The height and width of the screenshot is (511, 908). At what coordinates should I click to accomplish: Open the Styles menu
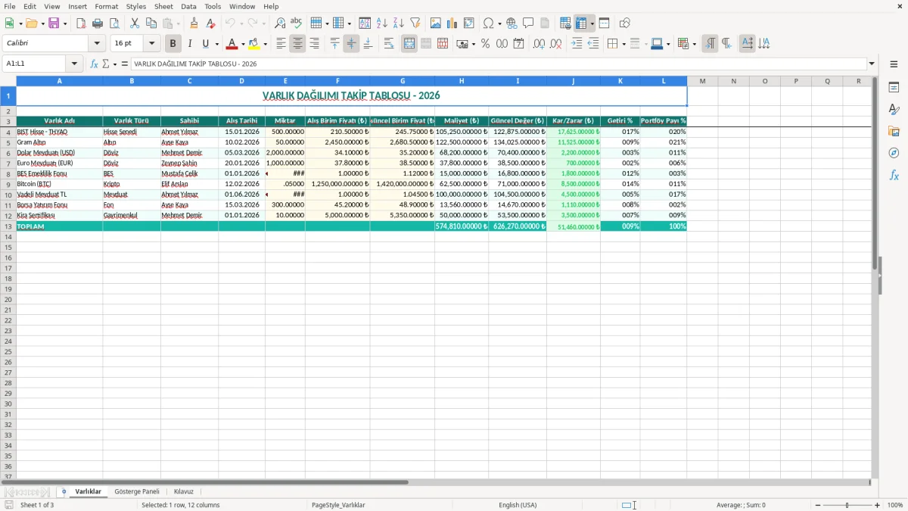(x=136, y=6)
